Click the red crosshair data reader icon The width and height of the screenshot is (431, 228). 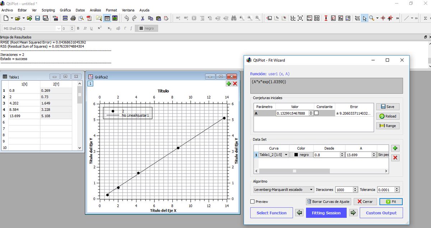[x=383, y=18]
